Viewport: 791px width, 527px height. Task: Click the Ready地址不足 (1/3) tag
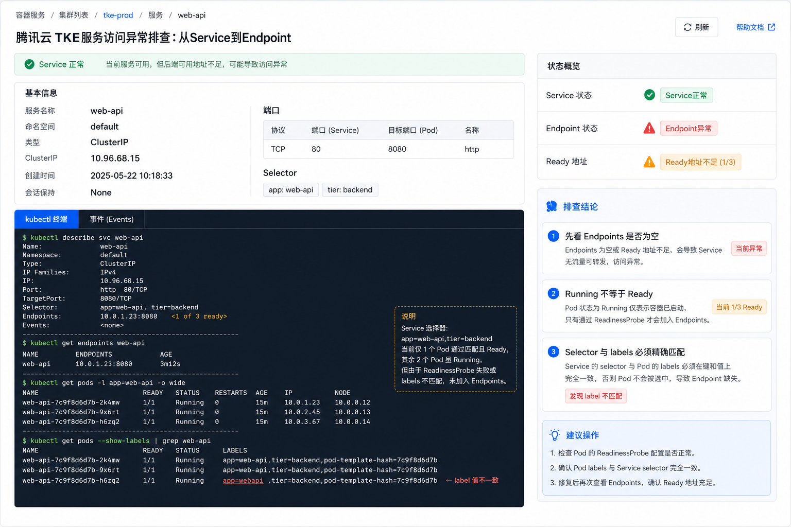coord(700,162)
